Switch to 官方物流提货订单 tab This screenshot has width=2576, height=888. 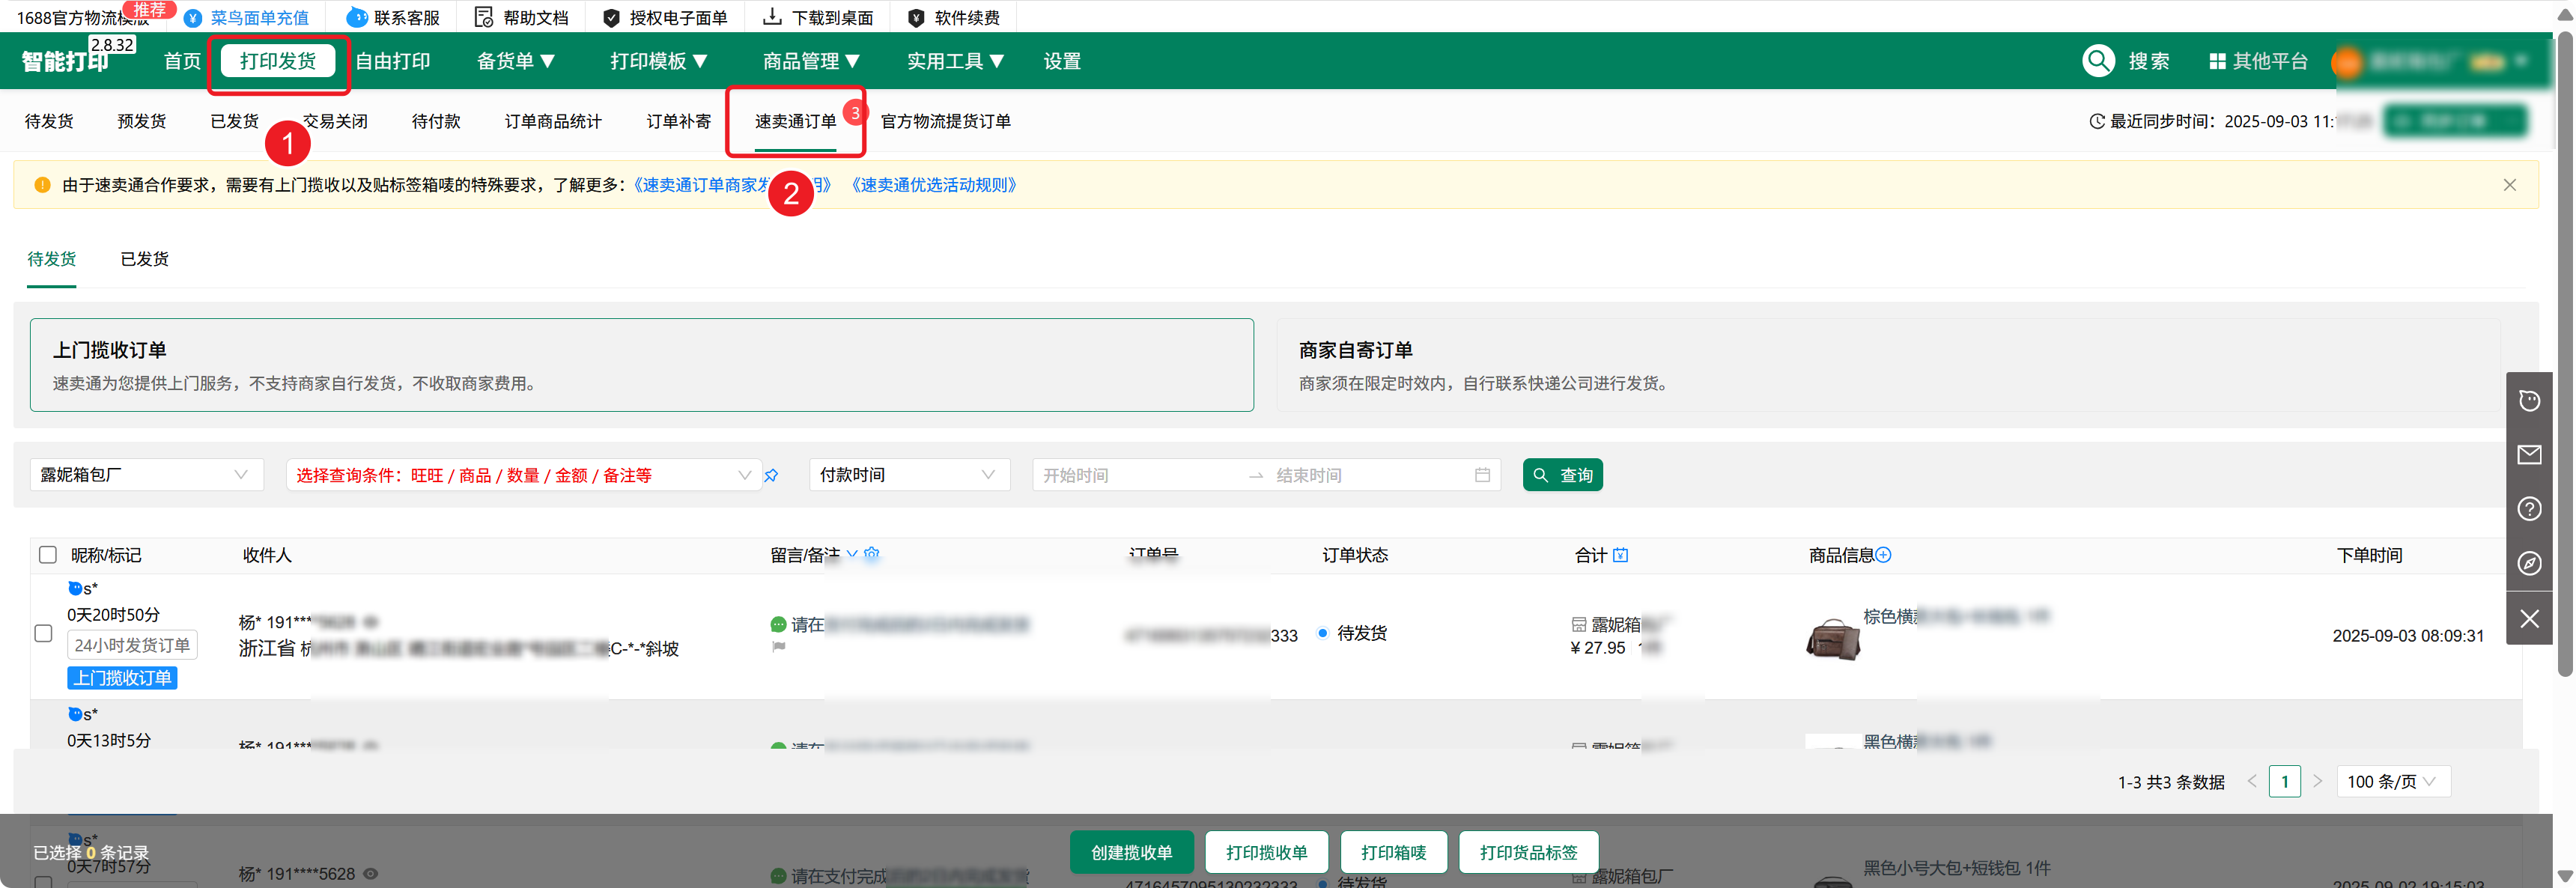coord(945,121)
